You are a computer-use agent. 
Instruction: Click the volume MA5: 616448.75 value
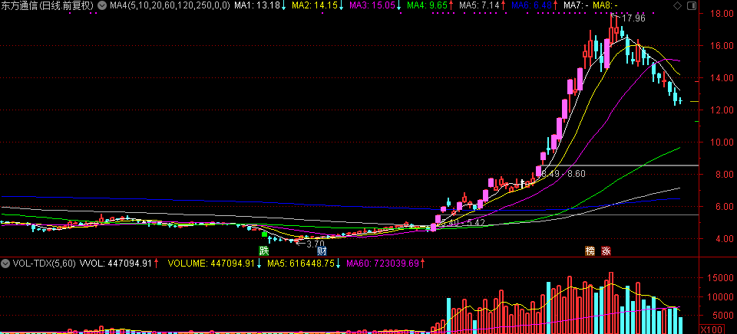[301, 264]
